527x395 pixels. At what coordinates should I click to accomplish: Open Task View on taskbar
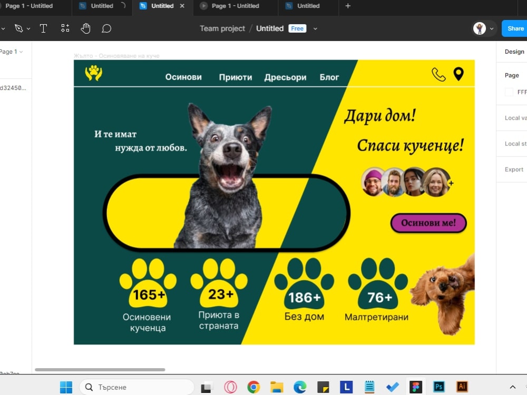[x=206, y=387]
